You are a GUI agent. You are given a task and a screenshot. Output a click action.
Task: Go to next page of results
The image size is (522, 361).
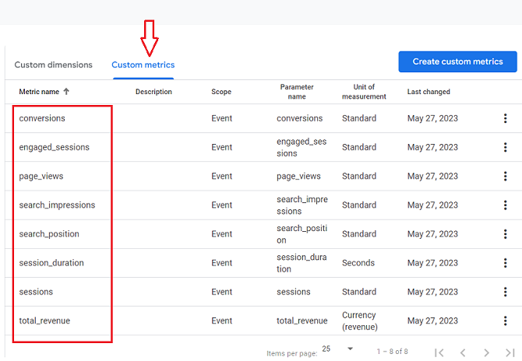pyautogui.click(x=486, y=352)
